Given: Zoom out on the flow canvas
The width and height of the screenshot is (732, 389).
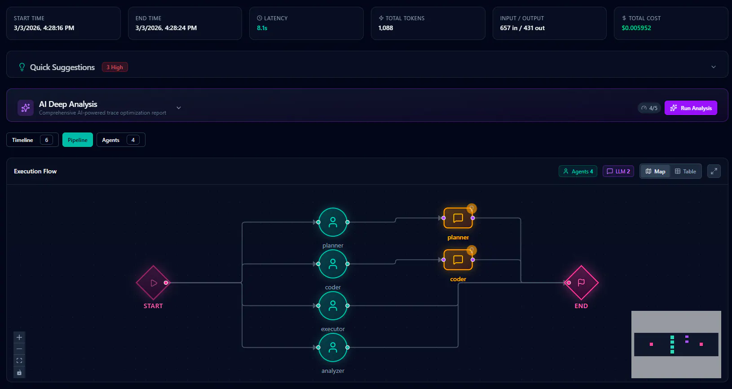Looking at the screenshot, I should coord(19,349).
